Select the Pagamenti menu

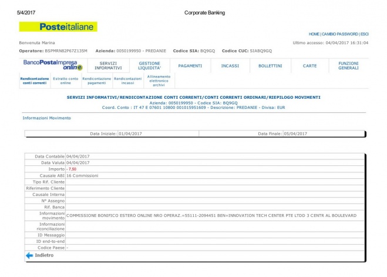coord(190,66)
